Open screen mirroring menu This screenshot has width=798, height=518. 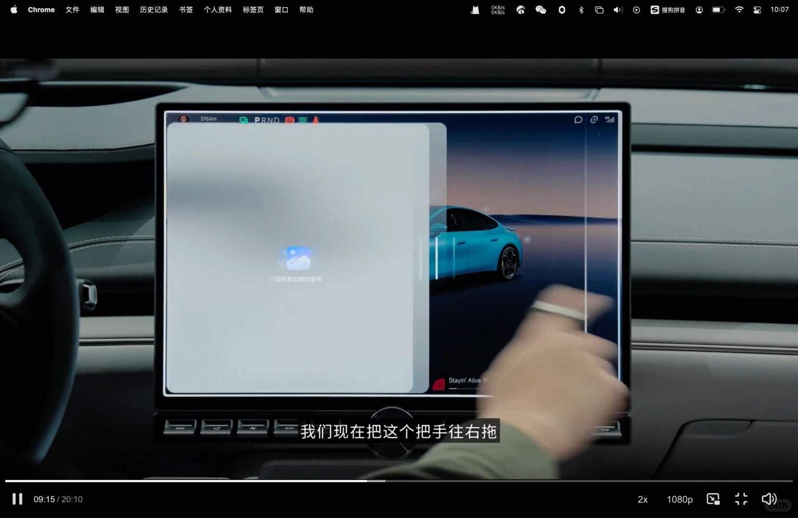point(599,10)
